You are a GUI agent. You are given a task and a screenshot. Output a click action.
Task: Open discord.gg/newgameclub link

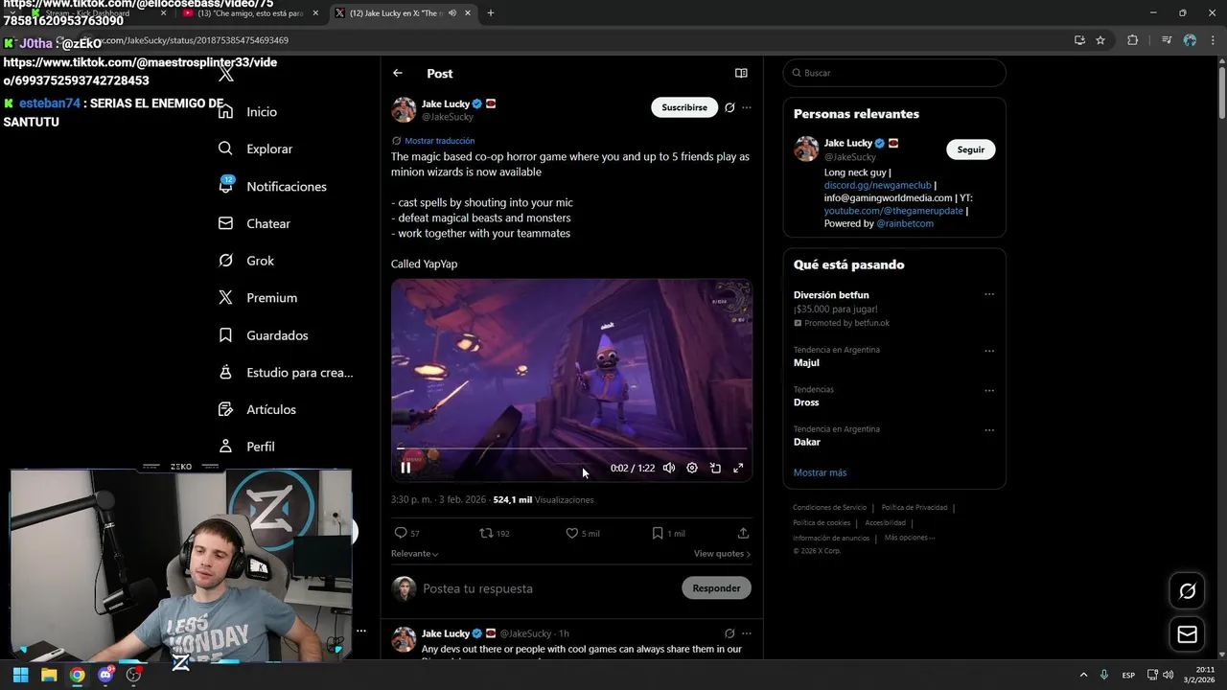pos(878,185)
